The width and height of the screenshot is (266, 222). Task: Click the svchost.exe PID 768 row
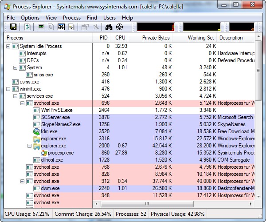pyautogui.click(x=129, y=167)
